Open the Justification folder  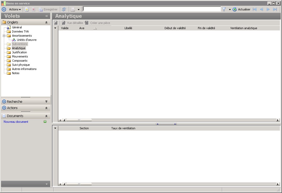pos(19,52)
